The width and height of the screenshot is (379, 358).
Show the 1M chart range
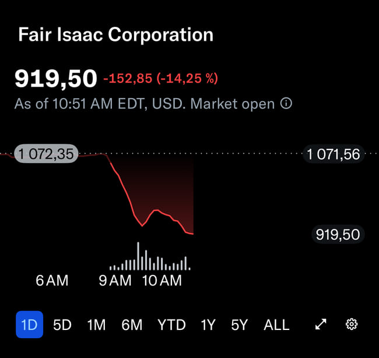coord(96,325)
